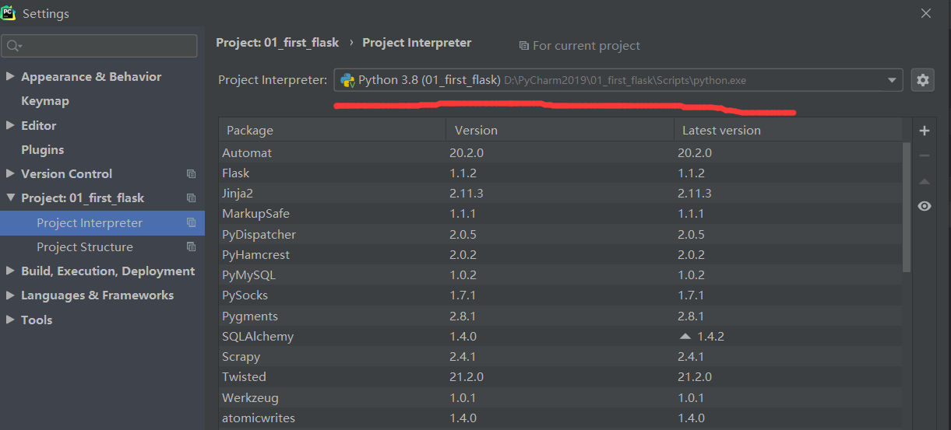
Task: Click the Project Interpreter breadcrumb text
Action: 417,43
